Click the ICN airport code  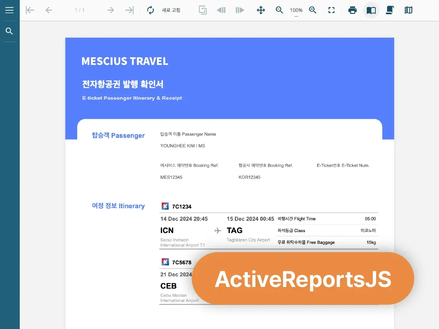click(167, 230)
